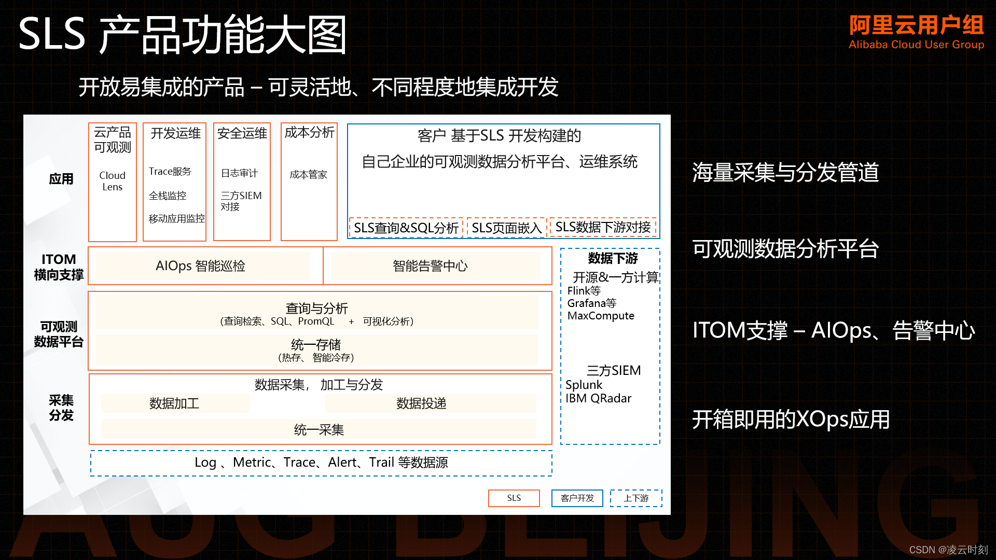Click the 上下游 dashed legend box

(636, 498)
